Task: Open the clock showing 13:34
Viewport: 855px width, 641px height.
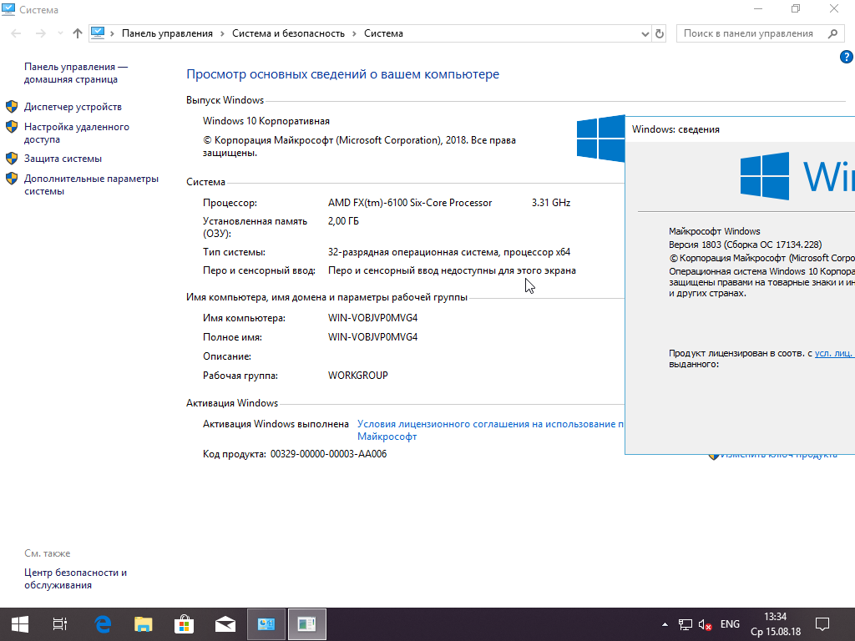Action: click(x=776, y=624)
